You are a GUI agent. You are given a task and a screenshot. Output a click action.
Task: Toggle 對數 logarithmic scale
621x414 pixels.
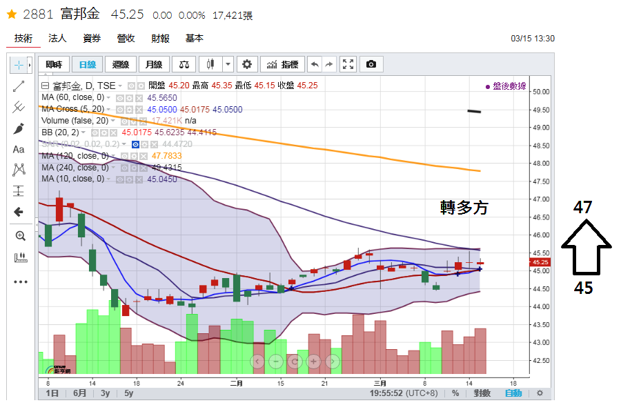[482, 393]
